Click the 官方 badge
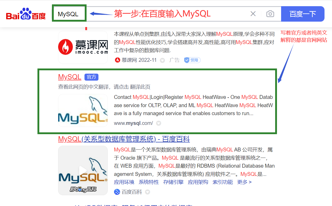Screen dimensions: 332x206 point(91,77)
